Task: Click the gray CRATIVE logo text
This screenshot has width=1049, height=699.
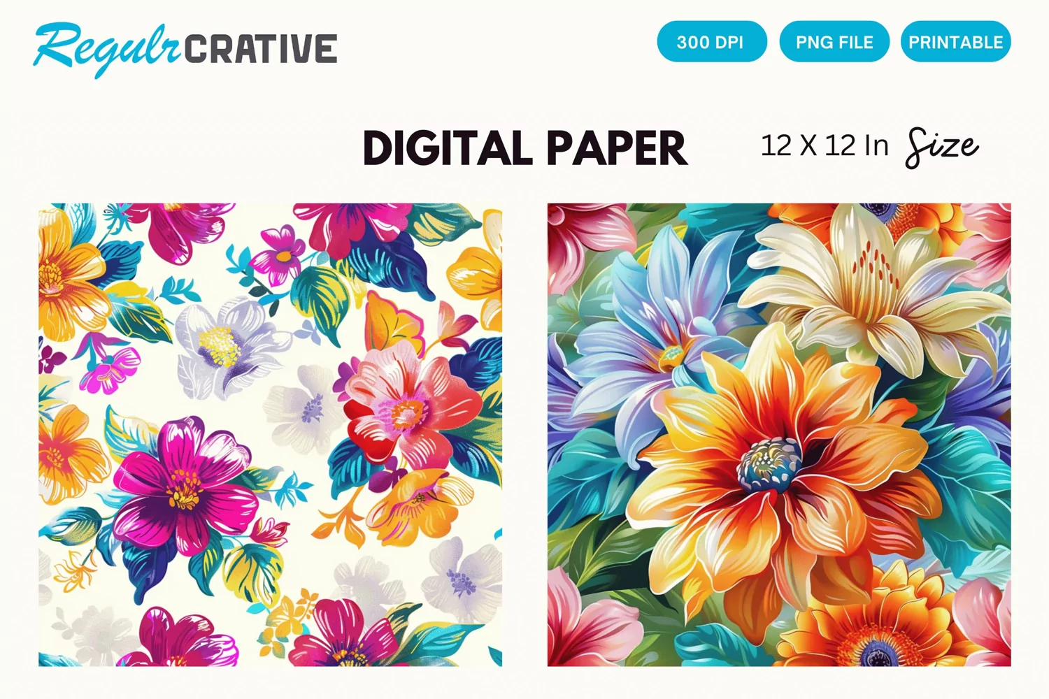Action: (260, 49)
